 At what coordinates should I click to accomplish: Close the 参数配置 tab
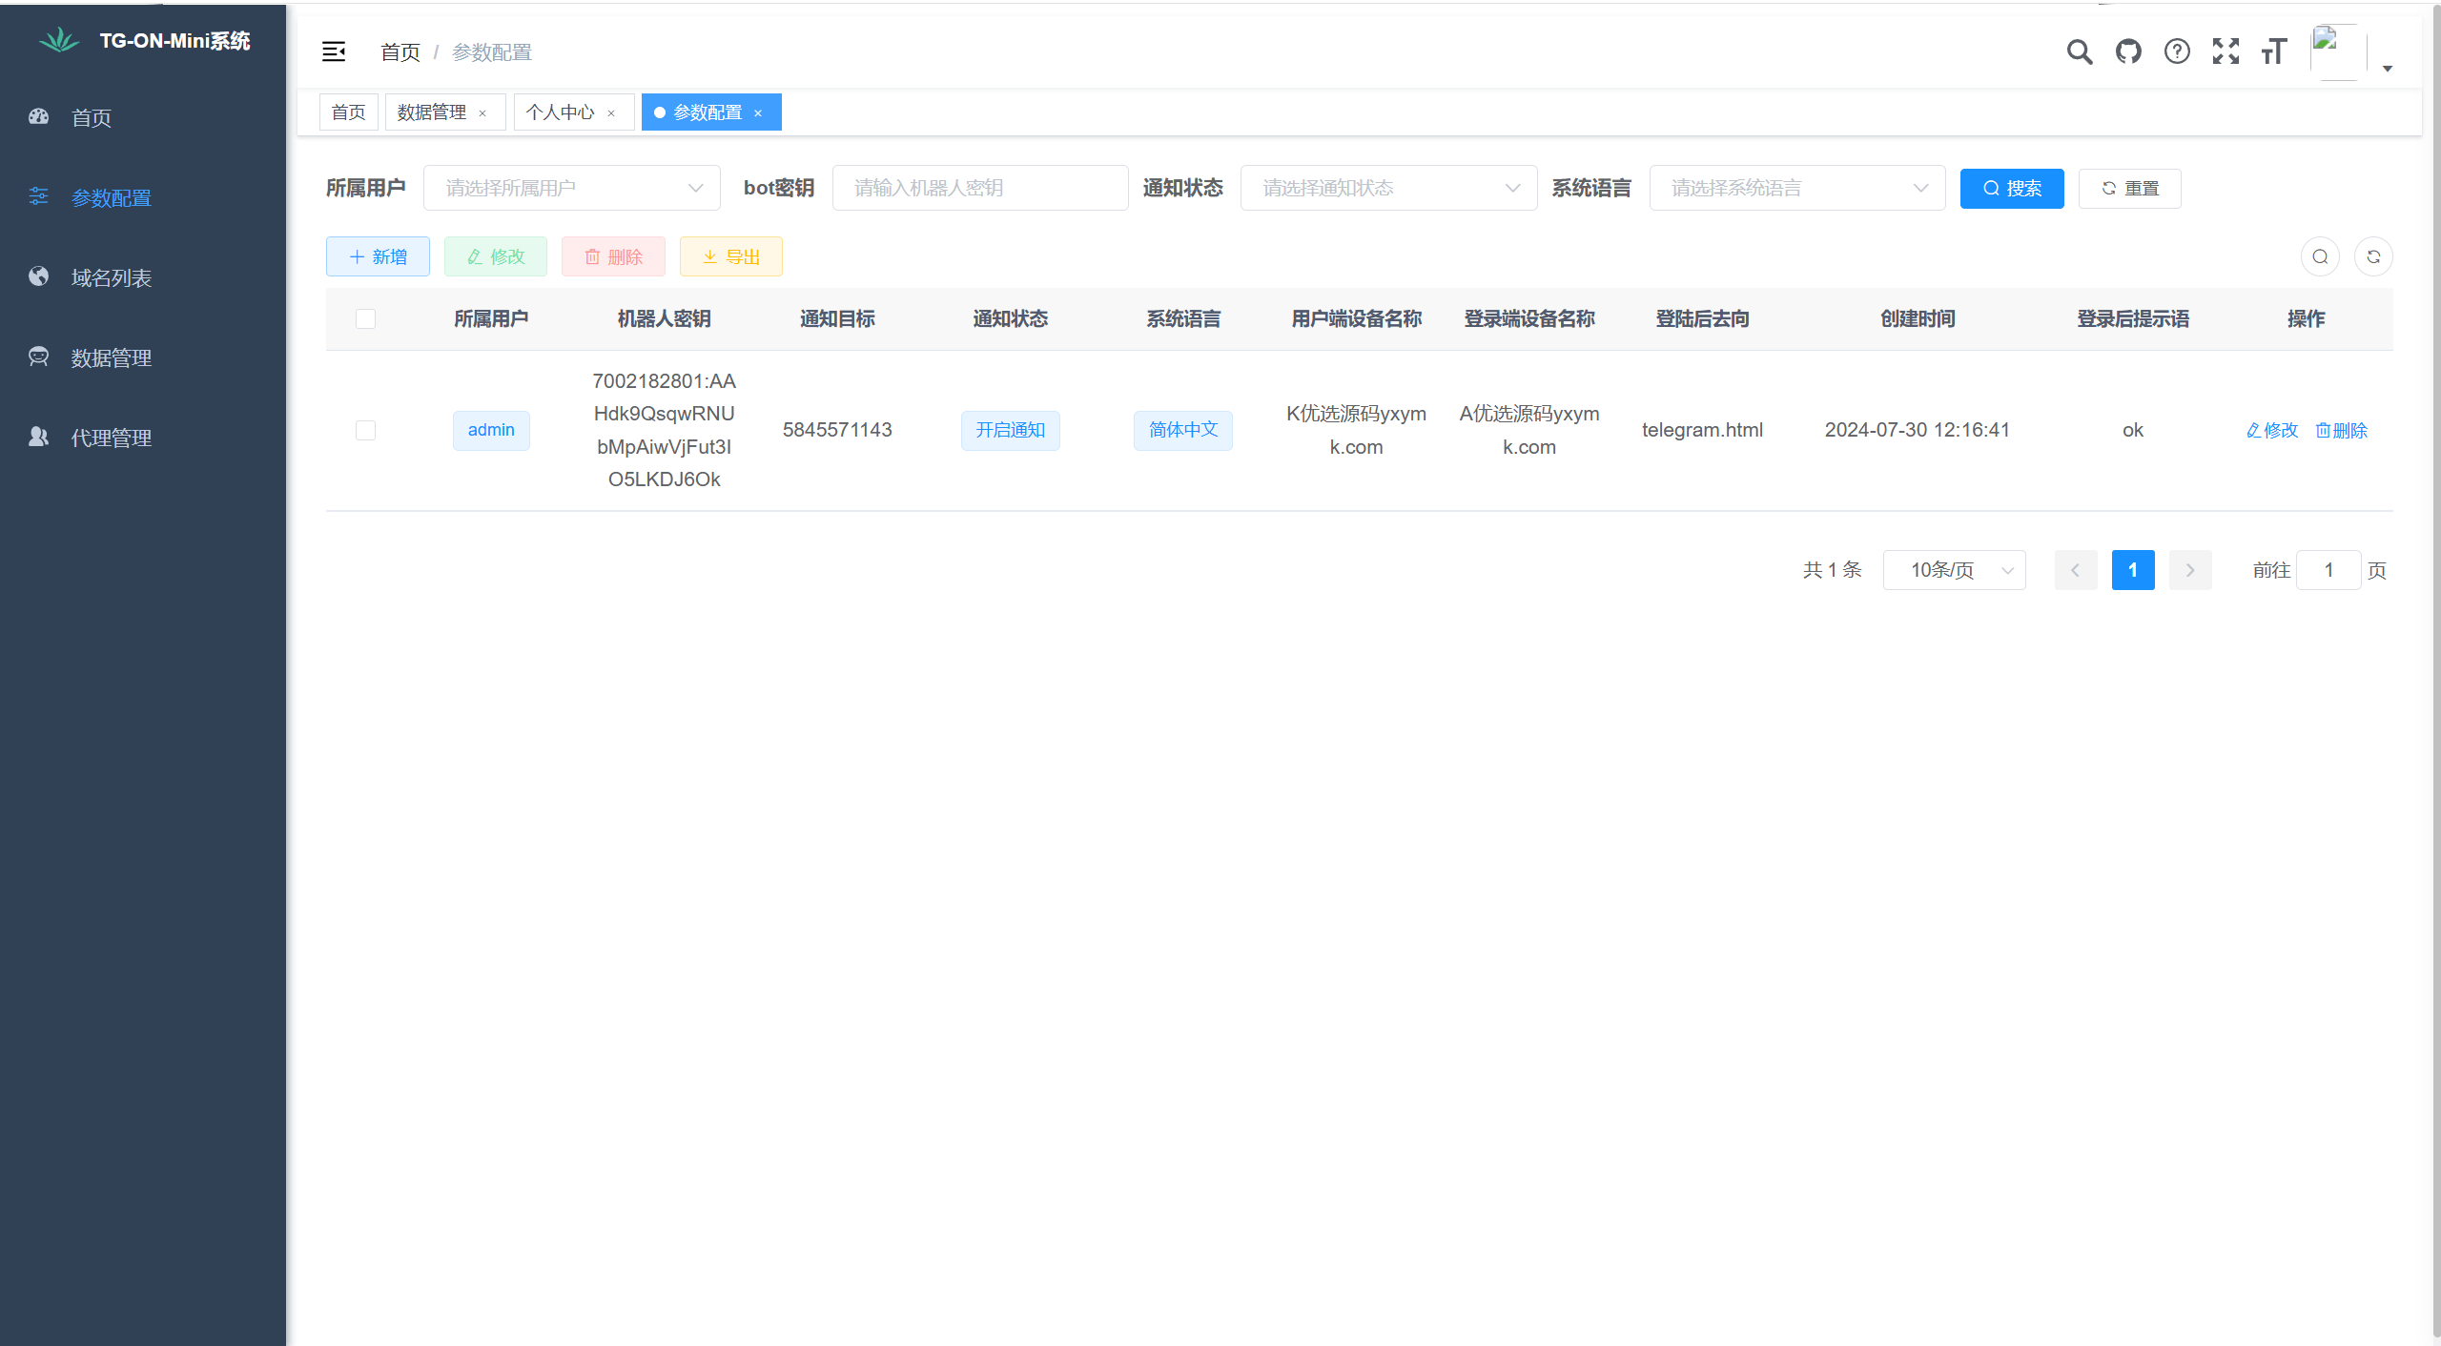tap(758, 113)
